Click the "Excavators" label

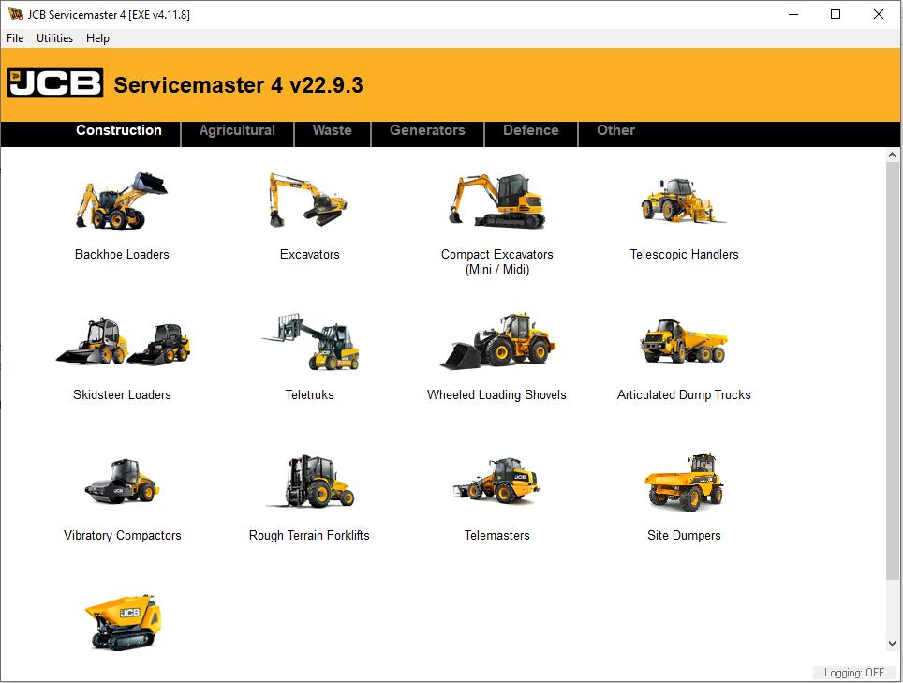(x=310, y=254)
